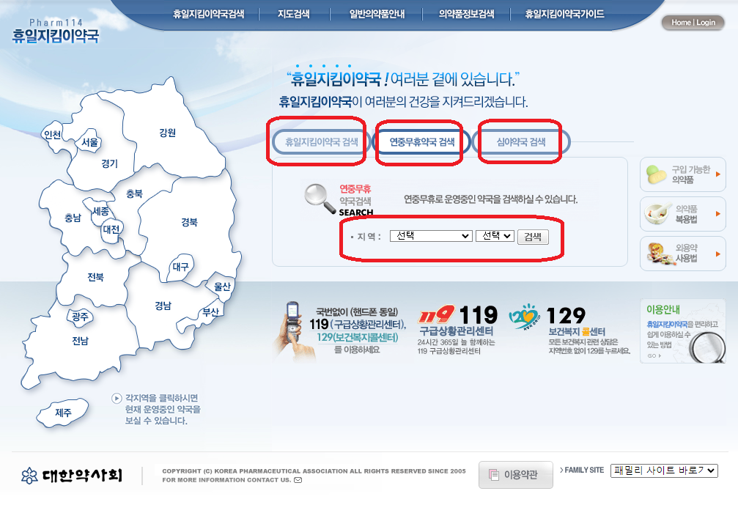The image size is (738, 513).
Task: Switch to the 연중무휴약국 검색 tab
Action: [x=422, y=141]
